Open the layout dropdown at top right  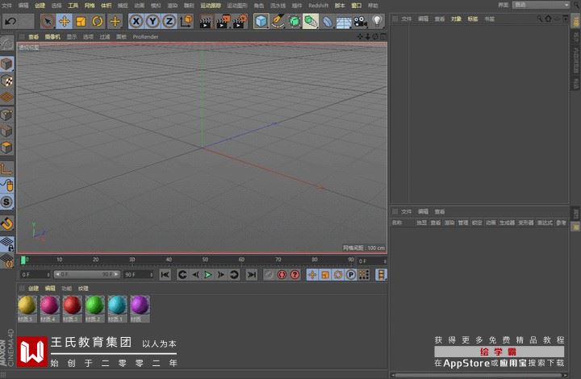541,5
